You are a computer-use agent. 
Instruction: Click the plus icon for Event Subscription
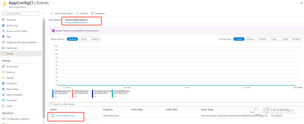click(52, 13)
